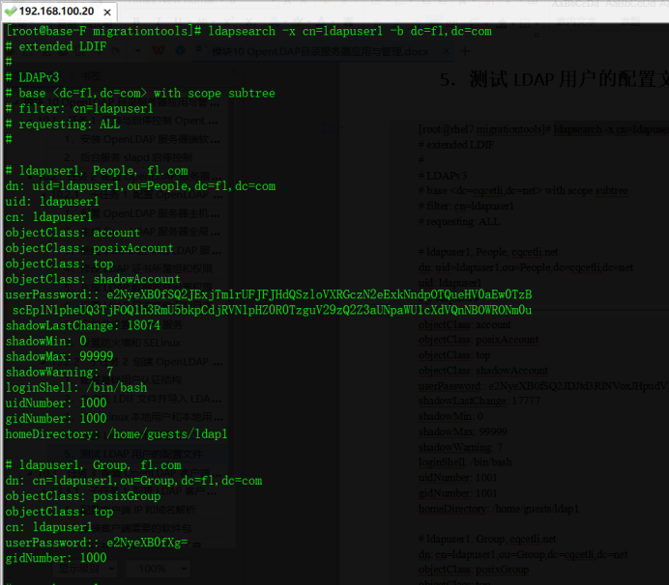Click the wrapped password line starting 'scEp1N'

click(x=272, y=310)
